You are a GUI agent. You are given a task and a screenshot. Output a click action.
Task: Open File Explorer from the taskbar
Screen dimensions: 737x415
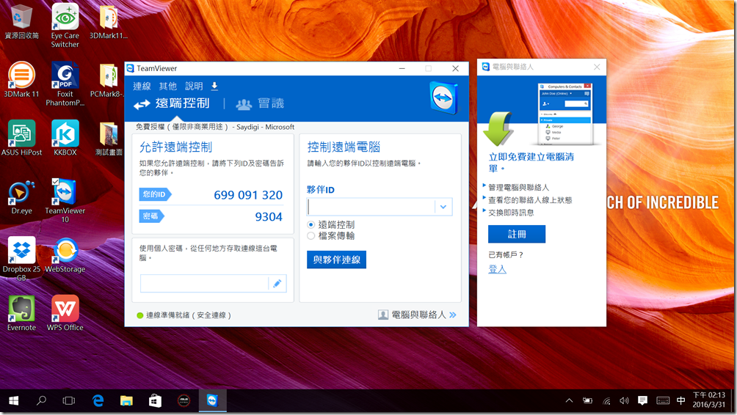click(126, 400)
